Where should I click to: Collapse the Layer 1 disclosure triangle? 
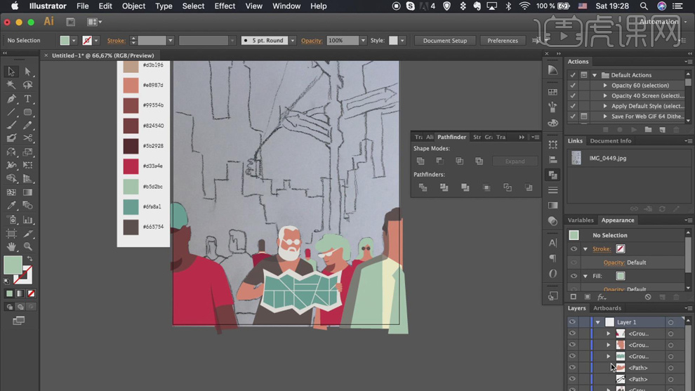598,322
